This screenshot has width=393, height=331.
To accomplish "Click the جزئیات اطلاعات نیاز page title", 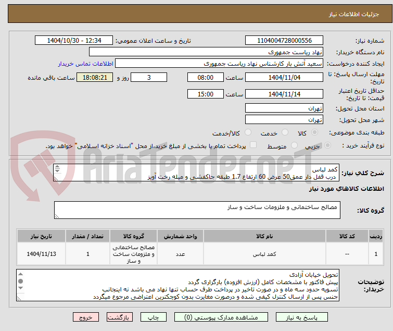I will click(x=353, y=14).
